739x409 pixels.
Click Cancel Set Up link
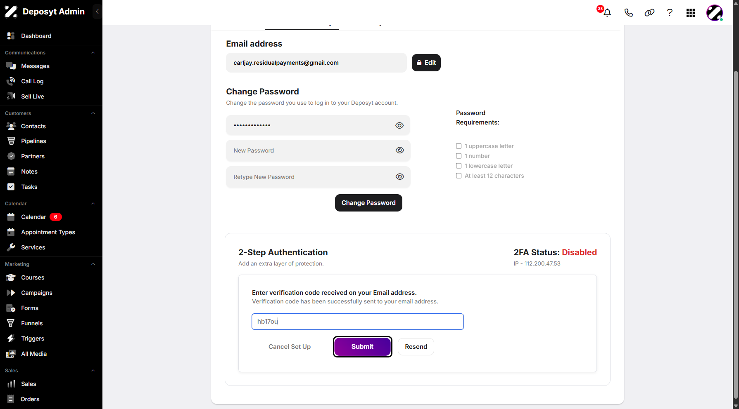click(x=290, y=347)
